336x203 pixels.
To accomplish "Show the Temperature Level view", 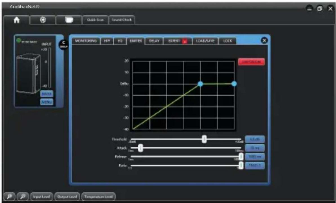I will (x=99, y=197).
